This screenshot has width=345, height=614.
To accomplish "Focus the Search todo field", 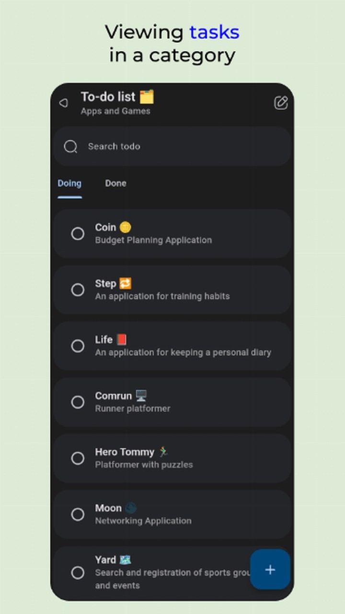I will click(172, 146).
